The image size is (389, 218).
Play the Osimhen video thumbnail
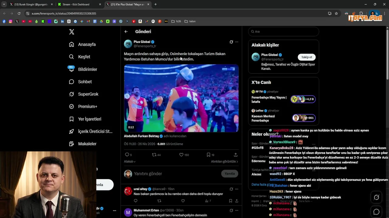[181, 98]
